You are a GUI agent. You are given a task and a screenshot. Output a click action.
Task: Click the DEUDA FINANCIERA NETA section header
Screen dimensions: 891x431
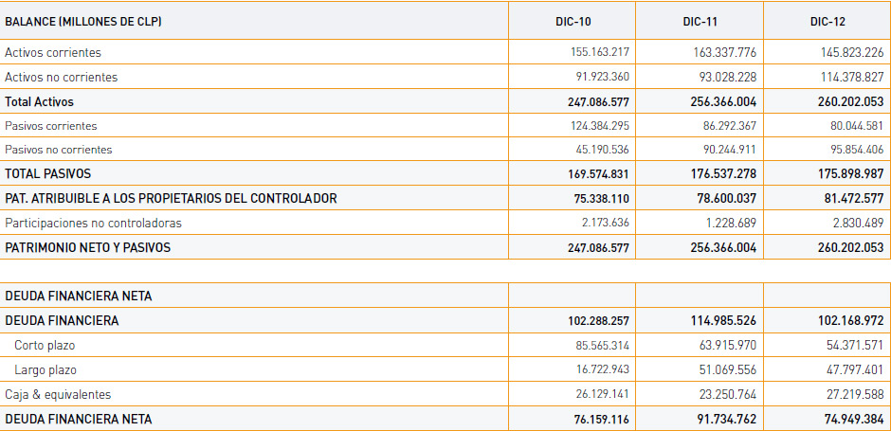(x=79, y=296)
